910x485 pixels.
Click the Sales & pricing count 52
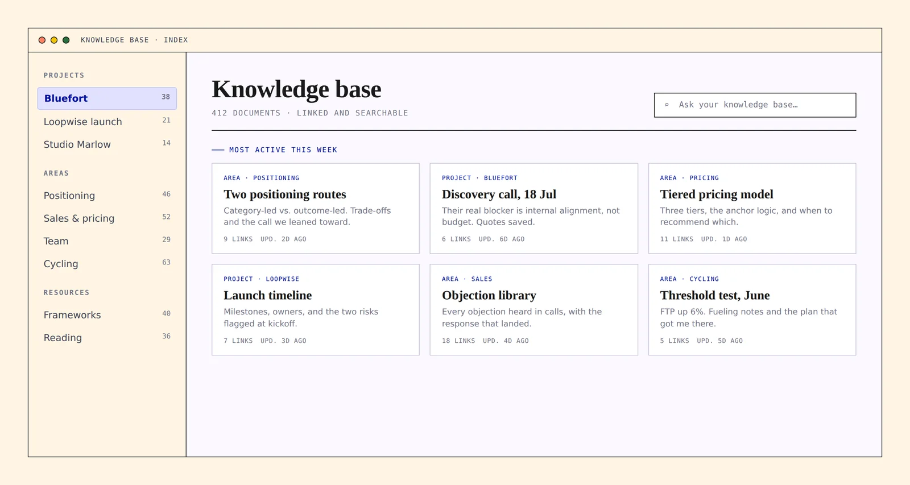166,217
